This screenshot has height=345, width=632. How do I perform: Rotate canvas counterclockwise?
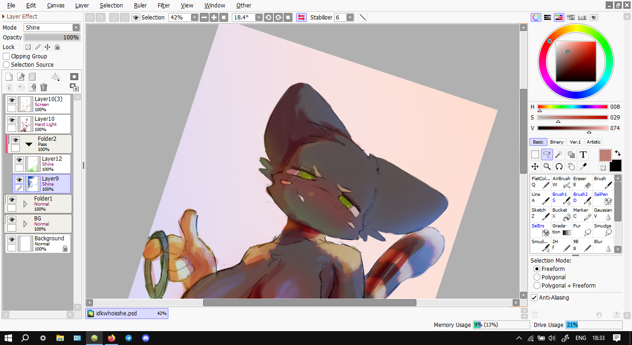268,17
